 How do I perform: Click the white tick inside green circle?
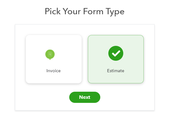coord(116,53)
